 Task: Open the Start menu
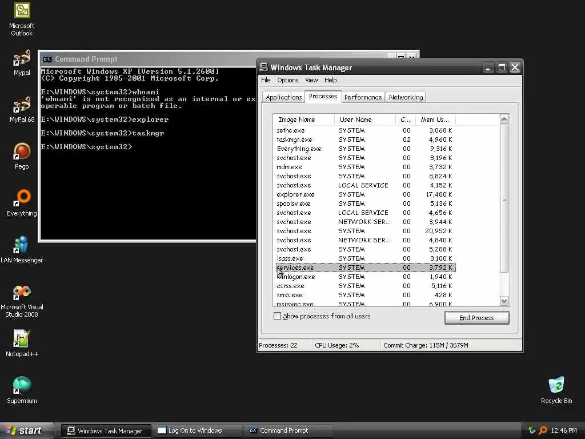26,430
